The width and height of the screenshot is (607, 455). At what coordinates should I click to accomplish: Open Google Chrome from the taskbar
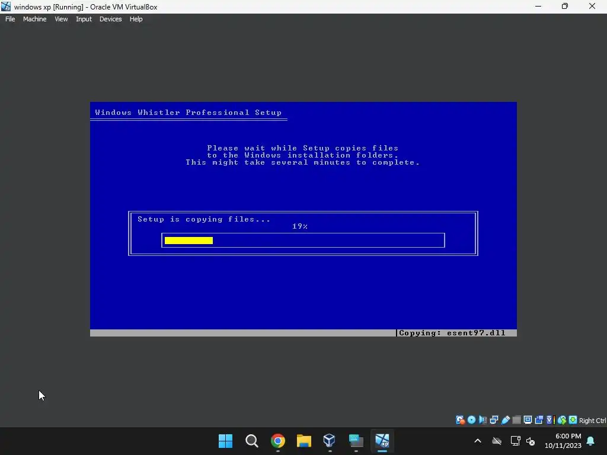coord(278,441)
